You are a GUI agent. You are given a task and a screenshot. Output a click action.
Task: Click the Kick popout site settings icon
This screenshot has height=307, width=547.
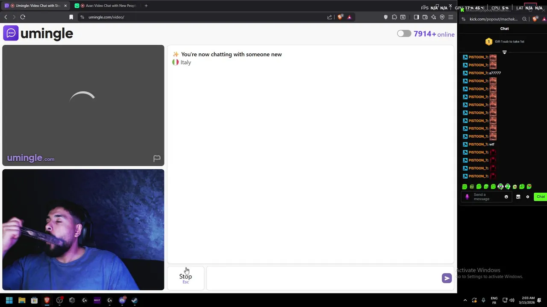(x=464, y=19)
